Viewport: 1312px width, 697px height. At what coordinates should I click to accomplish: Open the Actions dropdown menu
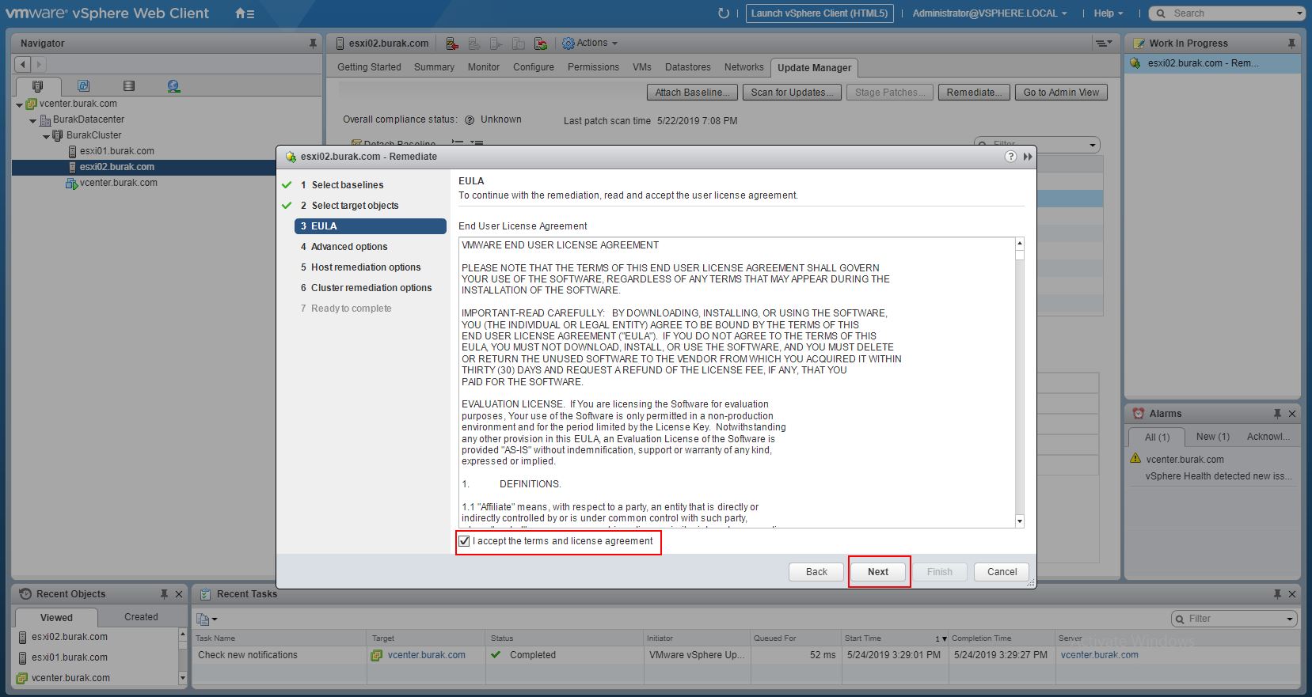(x=590, y=44)
